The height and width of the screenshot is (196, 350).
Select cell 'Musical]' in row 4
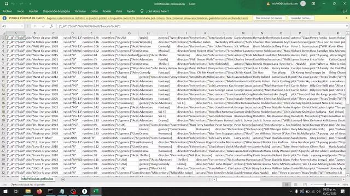(x=167, y=51)
